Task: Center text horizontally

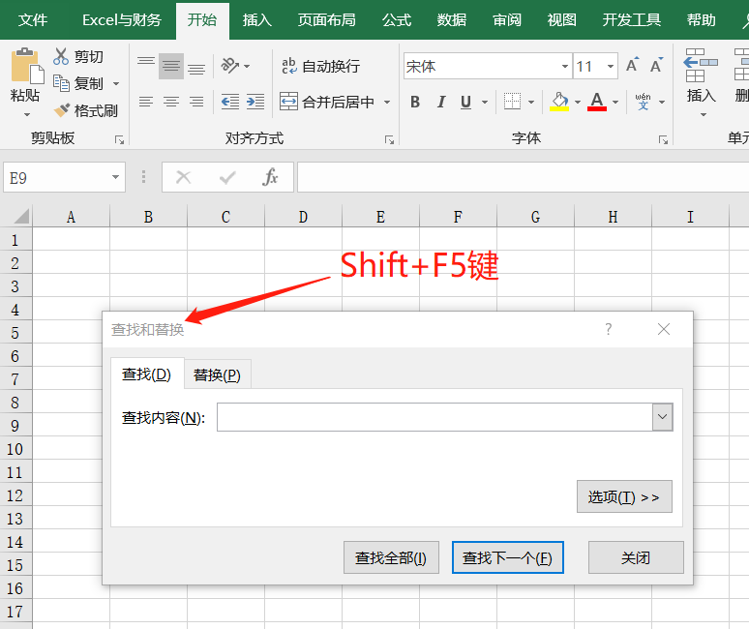Action: pos(171,102)
